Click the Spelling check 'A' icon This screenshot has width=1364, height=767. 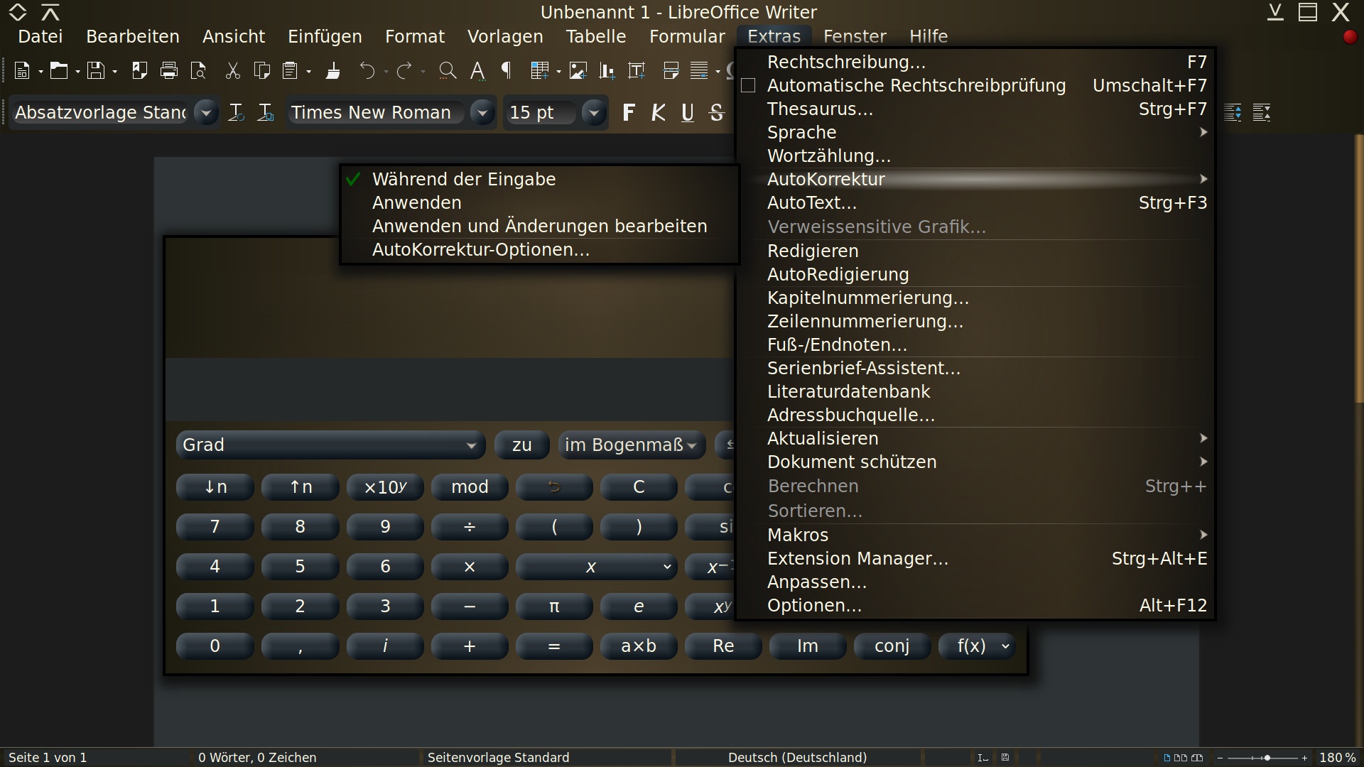point(477,70)
